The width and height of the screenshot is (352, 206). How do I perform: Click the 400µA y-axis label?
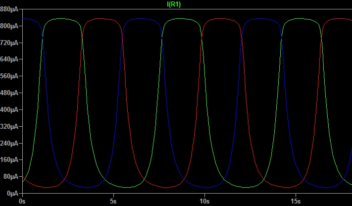click(9, 109)
